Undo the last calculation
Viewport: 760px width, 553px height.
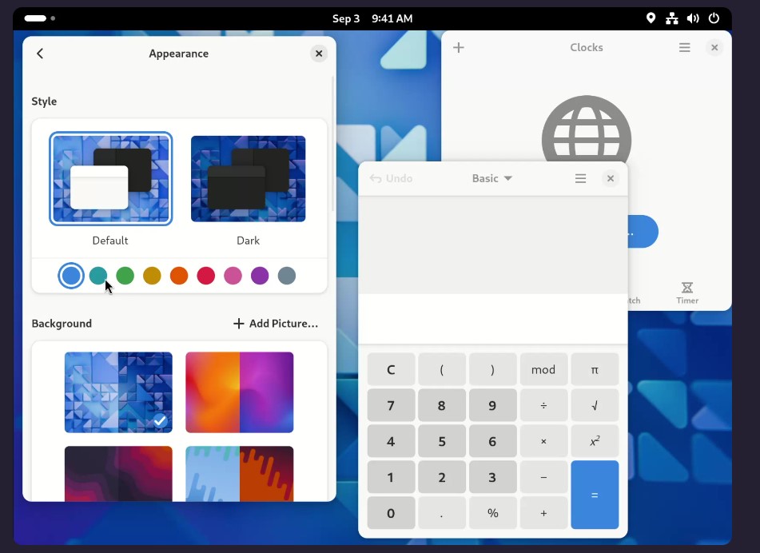tap(392, 178)
